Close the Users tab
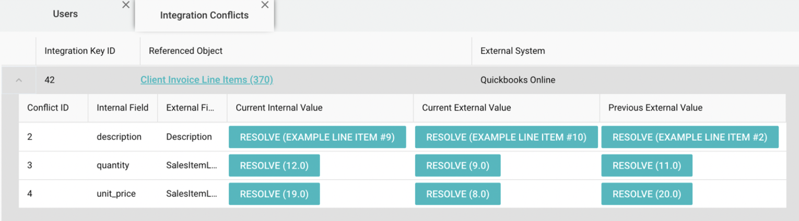Image resolution: width=799 pixels, height=221 pixels. coord(125,5)
